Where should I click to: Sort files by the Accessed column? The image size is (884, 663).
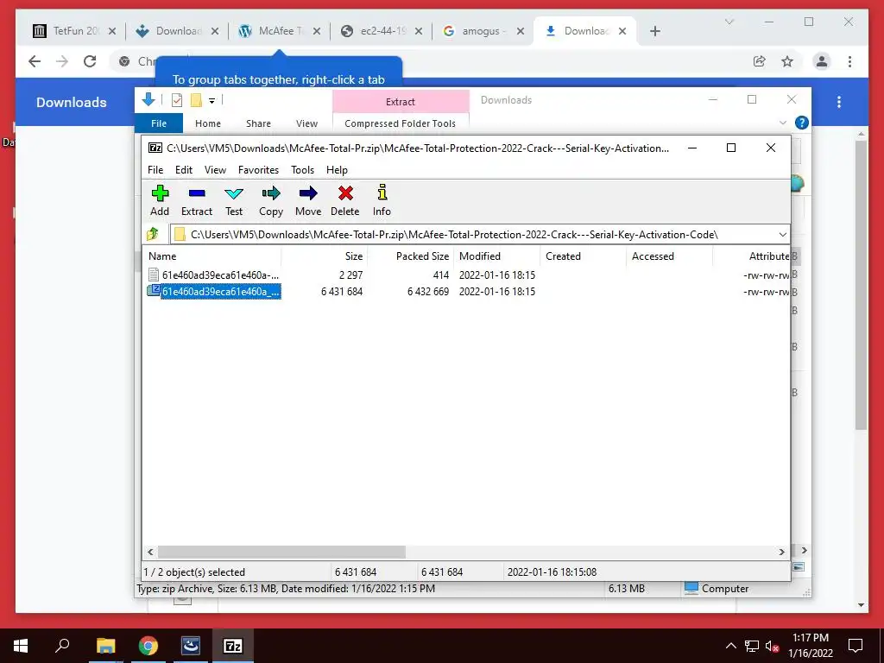669,256
